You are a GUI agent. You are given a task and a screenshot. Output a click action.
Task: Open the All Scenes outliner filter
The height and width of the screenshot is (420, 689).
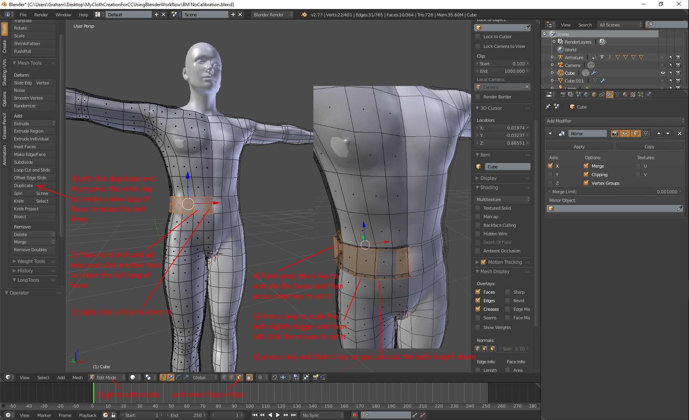(620, 24)
